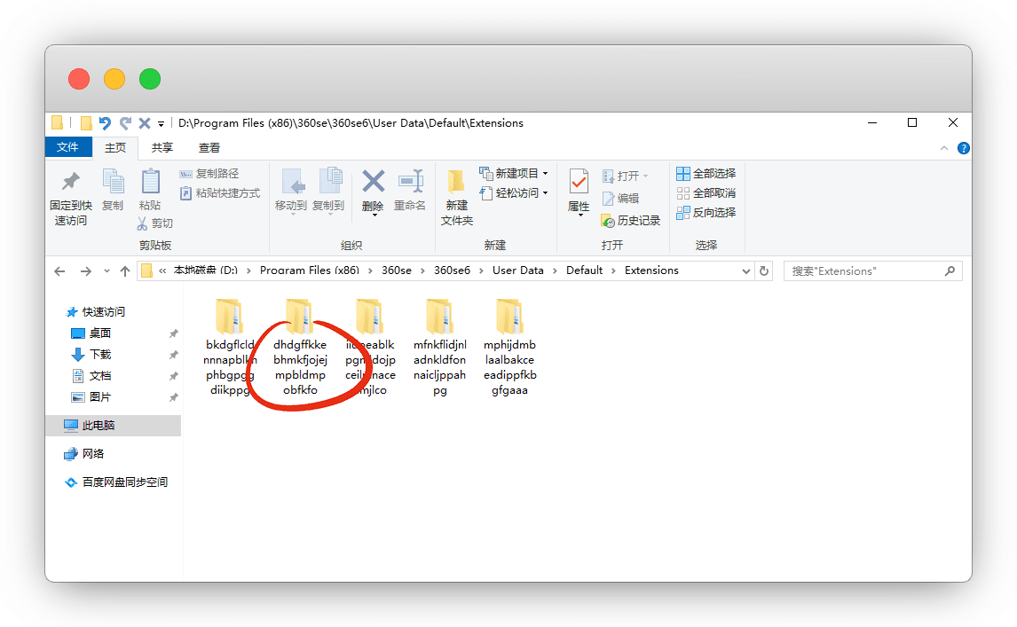The height and width of the screenshot is (627, 1017).
Task: Open the address bar history dropdown
Action: [x=744, y=270]
